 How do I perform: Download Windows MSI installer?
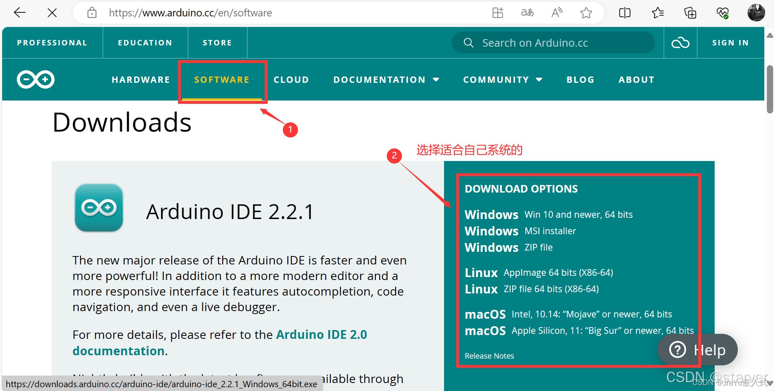point(520,231)
